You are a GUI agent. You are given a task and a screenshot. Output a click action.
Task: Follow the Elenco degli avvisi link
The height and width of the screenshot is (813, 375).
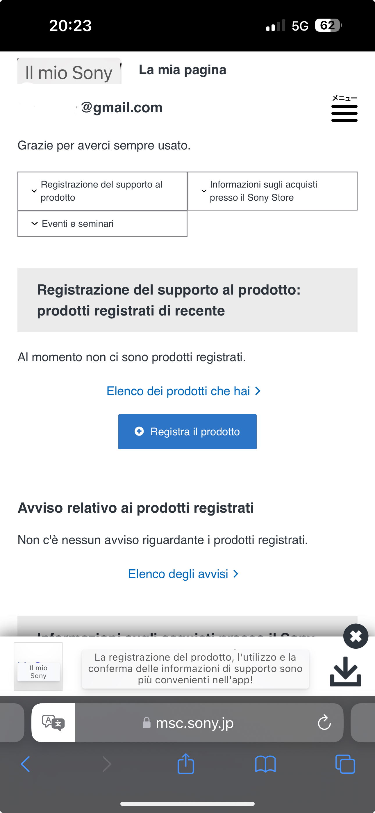coord(183,574)
